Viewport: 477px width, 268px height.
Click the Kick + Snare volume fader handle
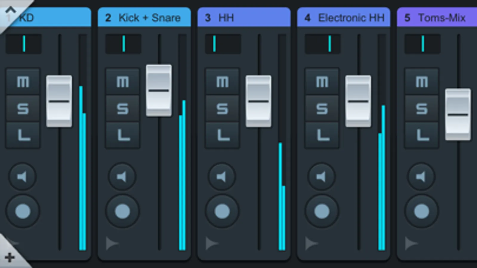coord(159,90)
